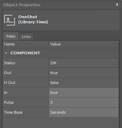Collapse the COMPONENT section arrow

click(6, 53)
